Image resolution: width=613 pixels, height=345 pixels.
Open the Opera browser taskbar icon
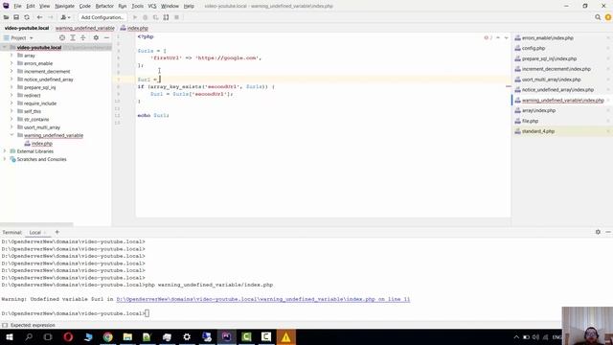[x=68, y=336]
